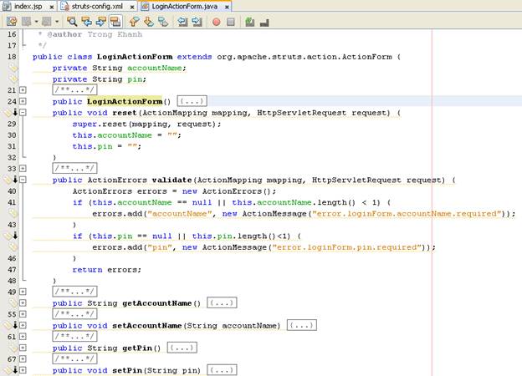
Task: Click collapsed /**...*/ box above the constructor
Action: tap(75, 89)
